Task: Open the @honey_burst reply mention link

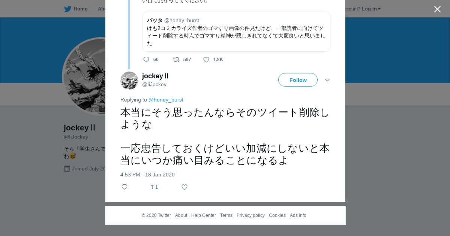Action: tap(166, 100)
